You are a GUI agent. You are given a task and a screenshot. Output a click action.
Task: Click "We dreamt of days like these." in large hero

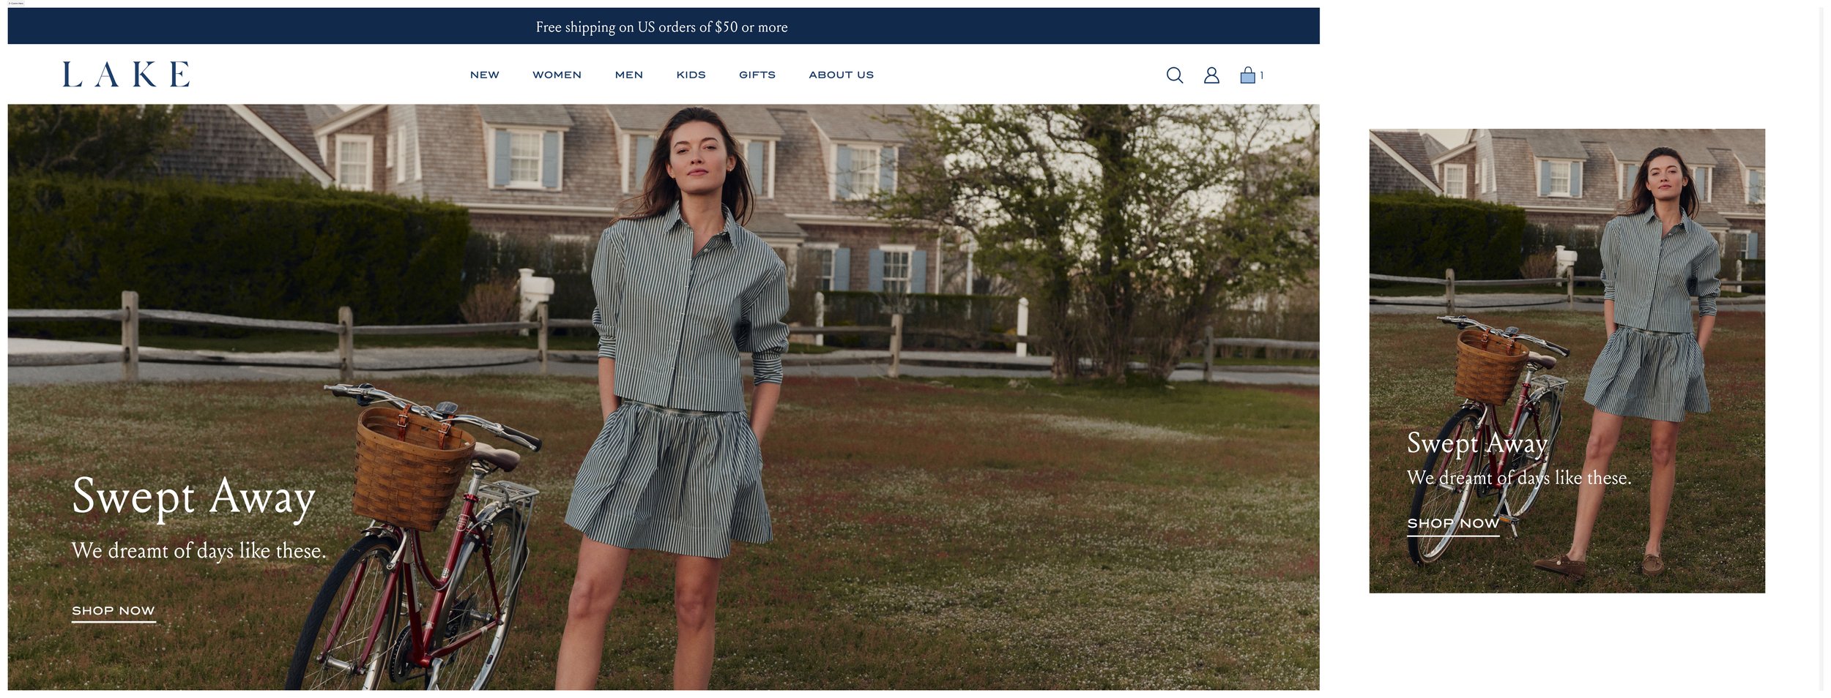pos(198,550)
